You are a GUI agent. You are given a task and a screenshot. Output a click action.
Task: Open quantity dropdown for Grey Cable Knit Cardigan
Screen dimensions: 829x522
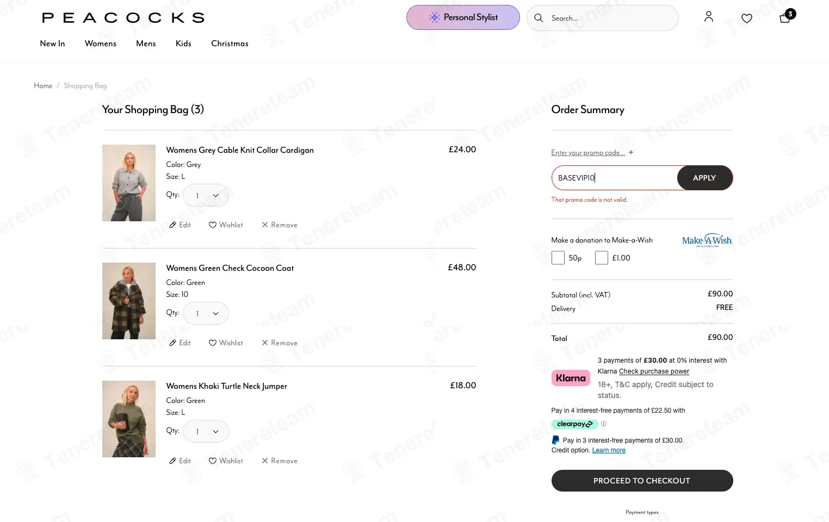(206, 195)
